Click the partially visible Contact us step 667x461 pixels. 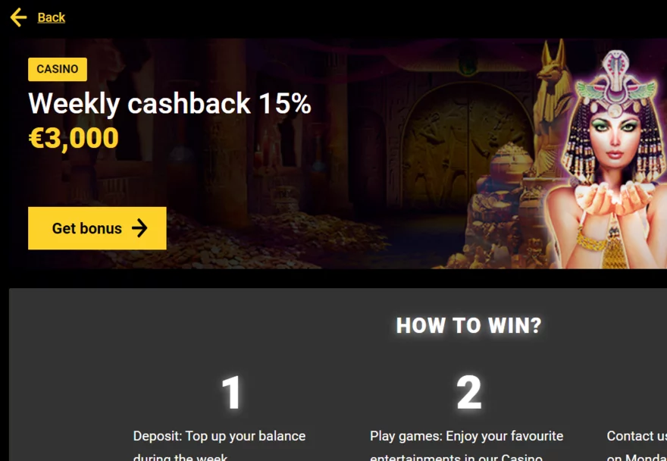(637, 445)
